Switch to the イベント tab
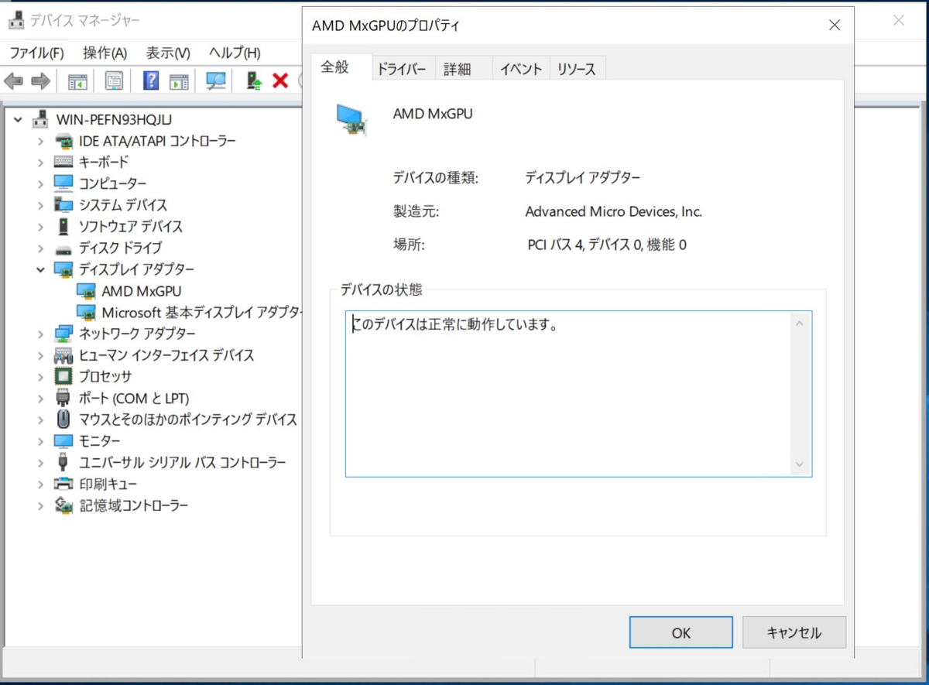Screen dimensions: 929x685 (x=519, y=68)
